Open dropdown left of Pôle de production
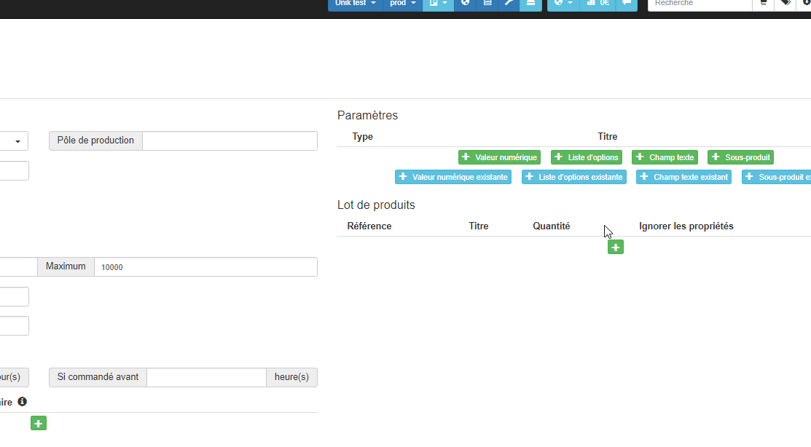The height and width of the screenshot is (447, 811). pyautogui.click(x=14, y=141)
